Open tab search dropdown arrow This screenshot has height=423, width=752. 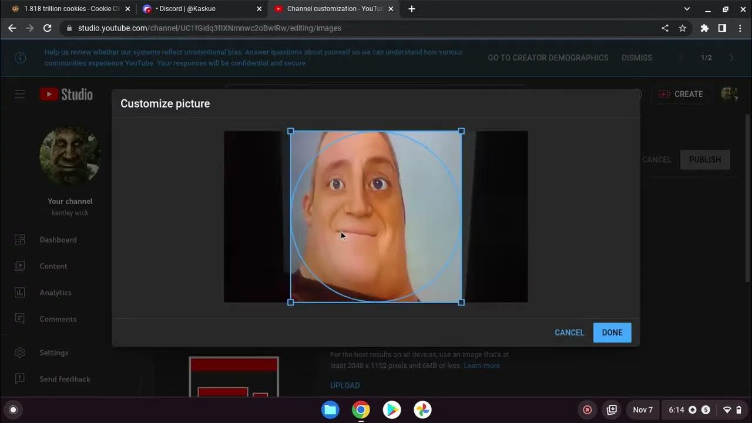(x=687, y=9)
